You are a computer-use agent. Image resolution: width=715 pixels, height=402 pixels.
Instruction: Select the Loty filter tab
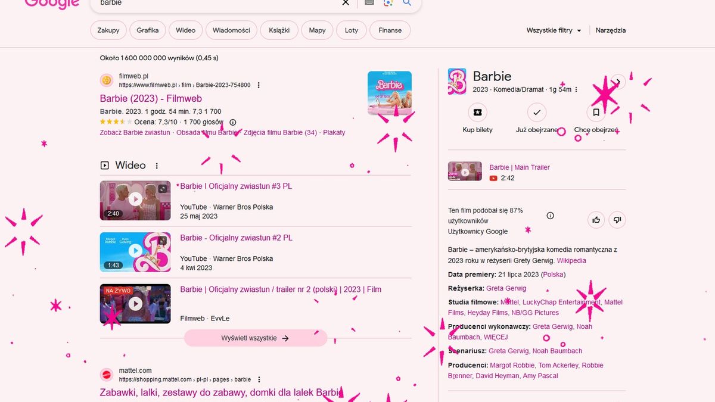coord(352,30)
